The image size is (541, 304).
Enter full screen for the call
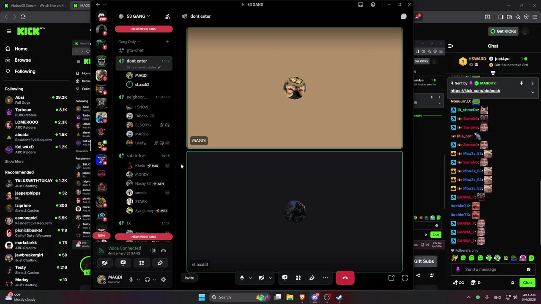pyautogui.click(x=405, y=278)
